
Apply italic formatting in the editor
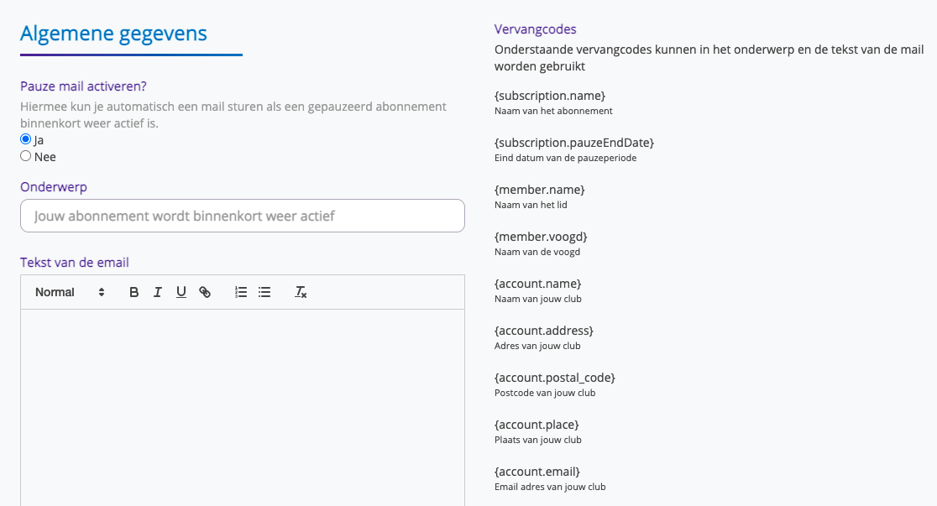(157, 292)
